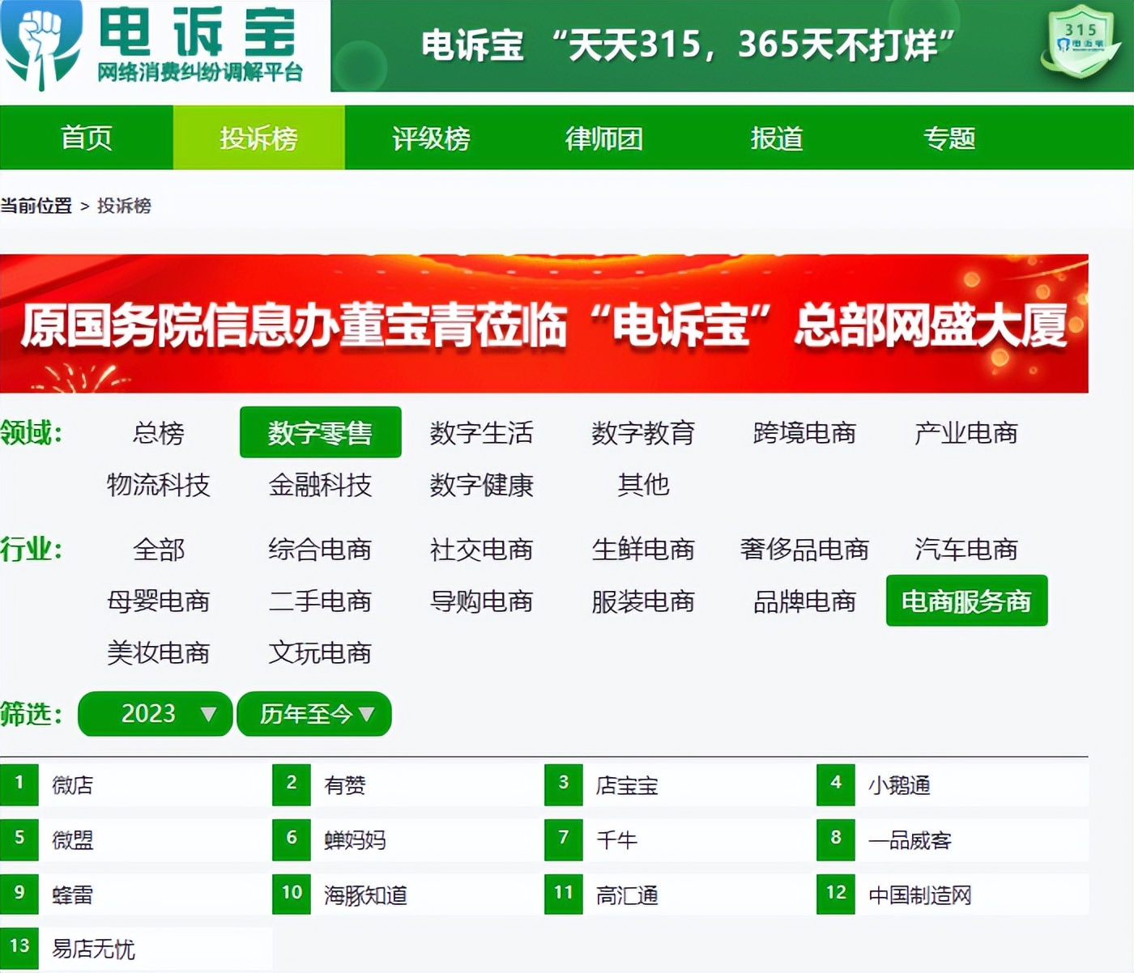Choose the 数字教育 domain filter
The height and width of the screenshot is (973, 1134).
643,433
